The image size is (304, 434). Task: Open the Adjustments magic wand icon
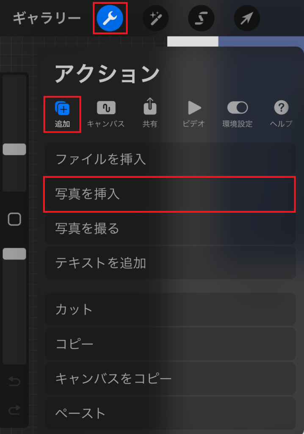(x=155, y=18)
